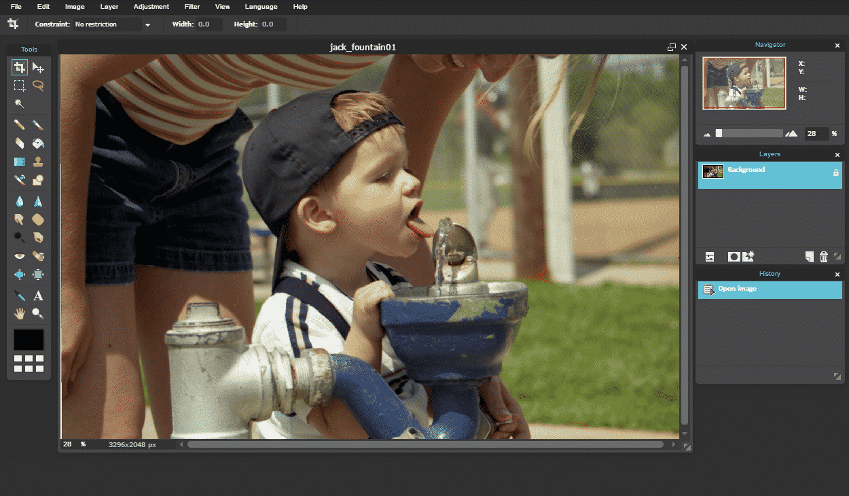The height and width of the screenshot is (496, 849).
Task: Open the Language menu
Action: coord(261,7)
